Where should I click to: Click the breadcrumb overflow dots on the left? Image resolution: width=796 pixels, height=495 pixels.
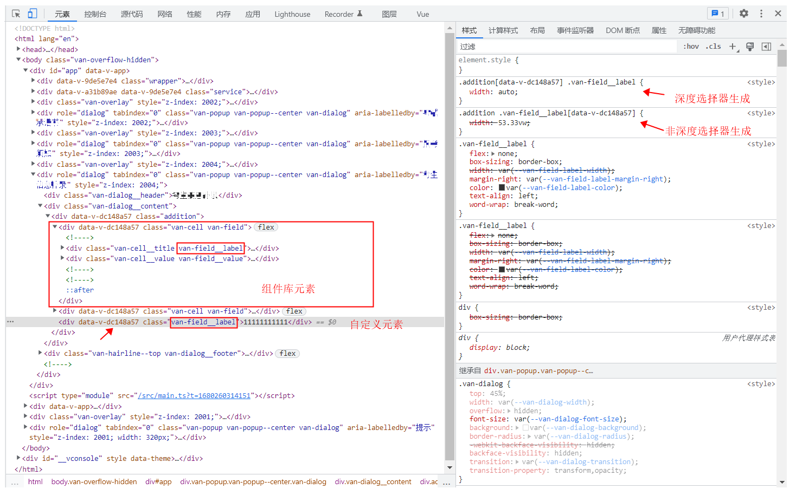[x=15, y=482]
